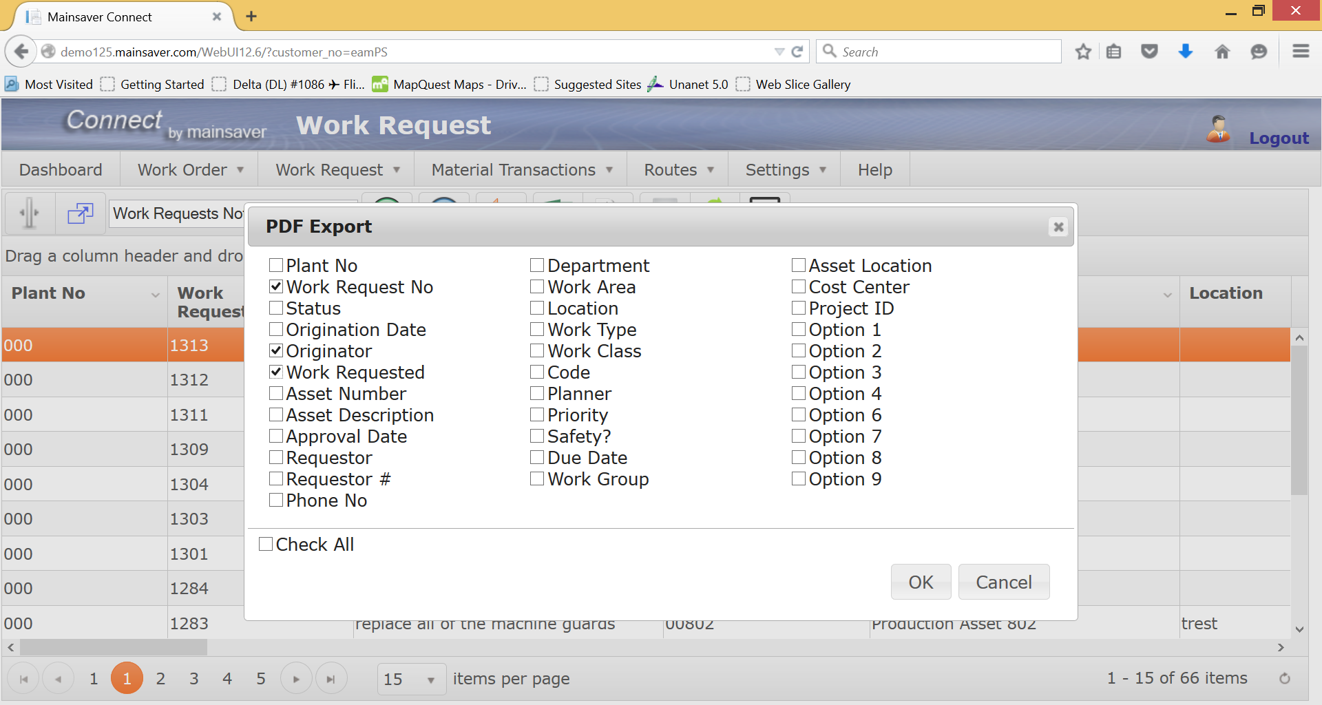The image size is (1322, 705).
Task: Refresh the grid with the reload icon
Action: click(x=1284, y=679)
